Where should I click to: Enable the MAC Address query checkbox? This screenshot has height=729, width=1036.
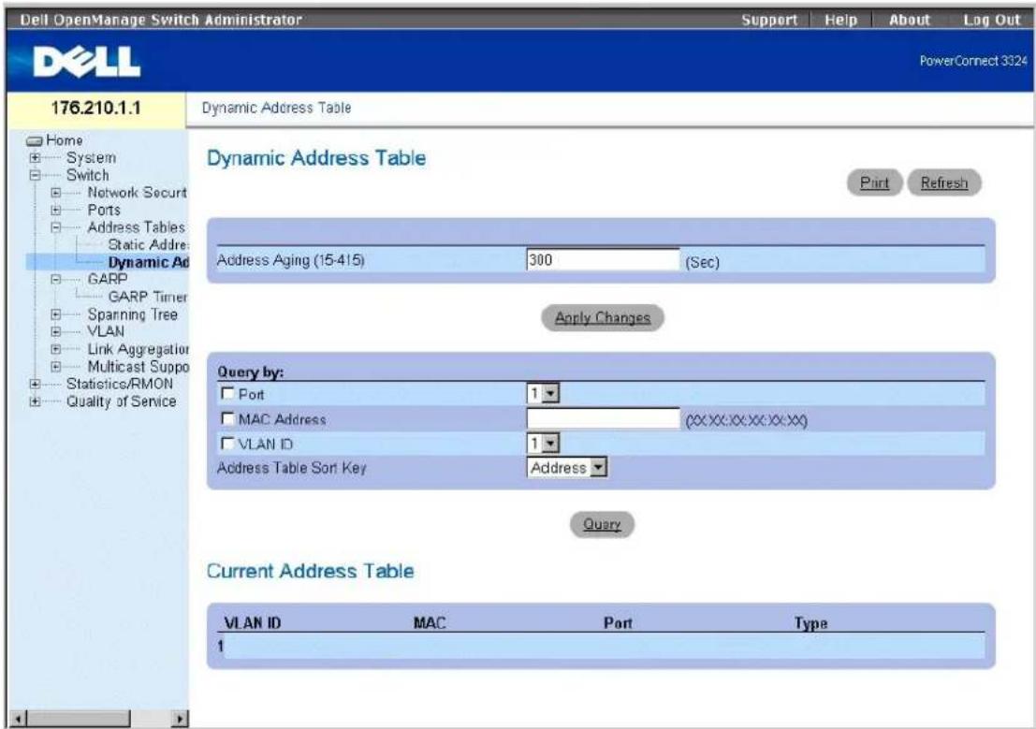point(227,418)
